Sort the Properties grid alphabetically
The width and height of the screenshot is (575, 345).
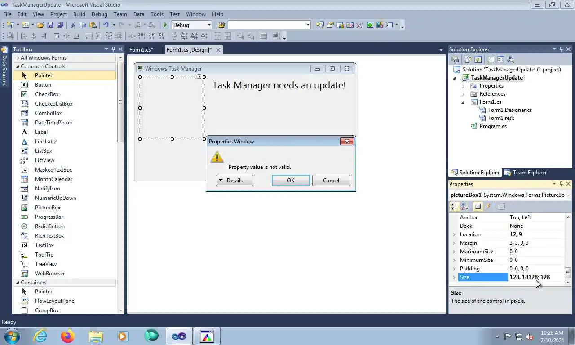464,207
